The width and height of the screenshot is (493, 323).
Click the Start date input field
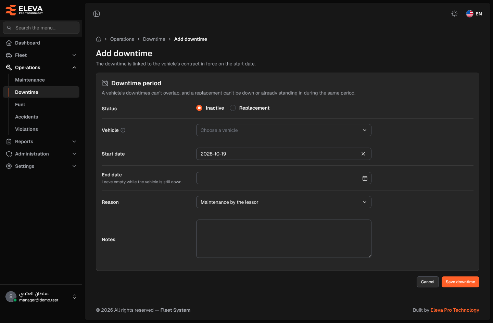pyautogui.click(x=284, y=154)
